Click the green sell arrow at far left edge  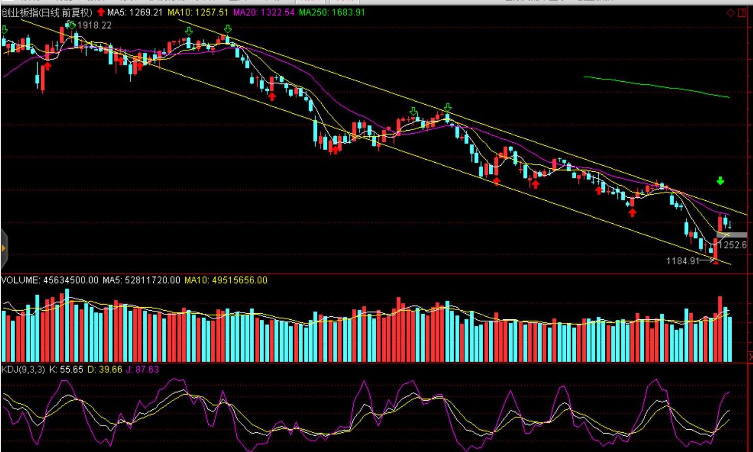tap(5, 30)
